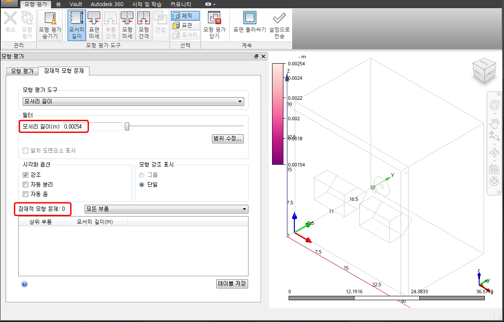Click the blue help question mark icon
This screenshot has width=504, height=322.
pyautogui.click(x=24, y=284)
